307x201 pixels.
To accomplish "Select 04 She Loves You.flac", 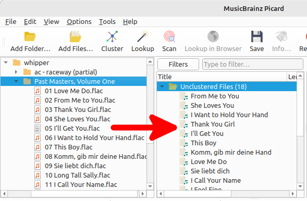I will point(78,119).
